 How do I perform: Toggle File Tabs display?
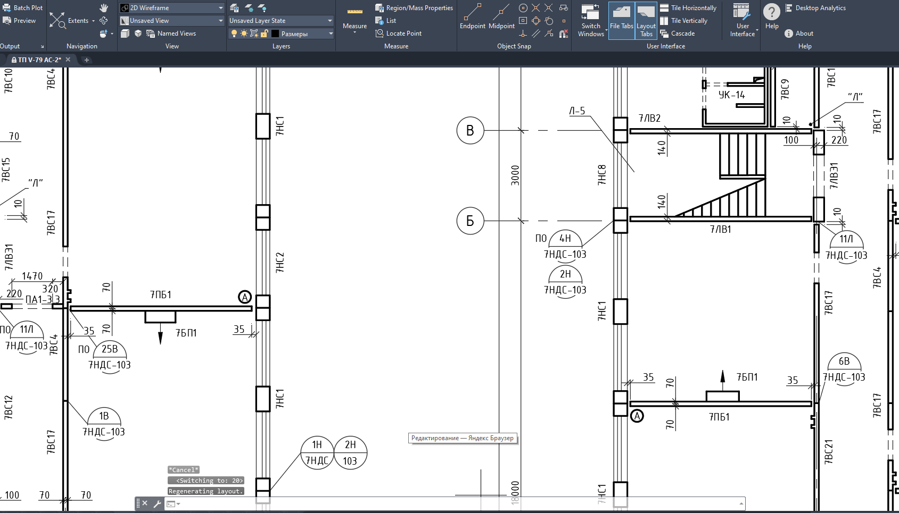tap(621, 20)
